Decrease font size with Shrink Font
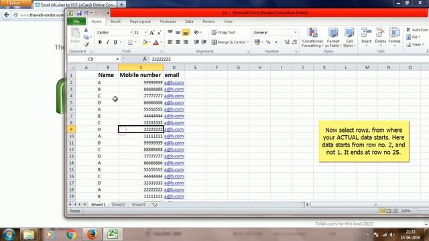The height and width of the screenshot is (241, 429). point(160,33)
